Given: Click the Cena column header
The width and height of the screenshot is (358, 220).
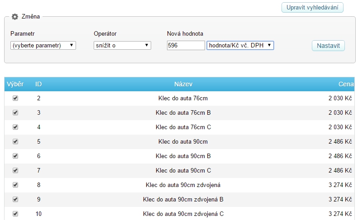Looking at the screenshot, I should [x=345, y=84].
